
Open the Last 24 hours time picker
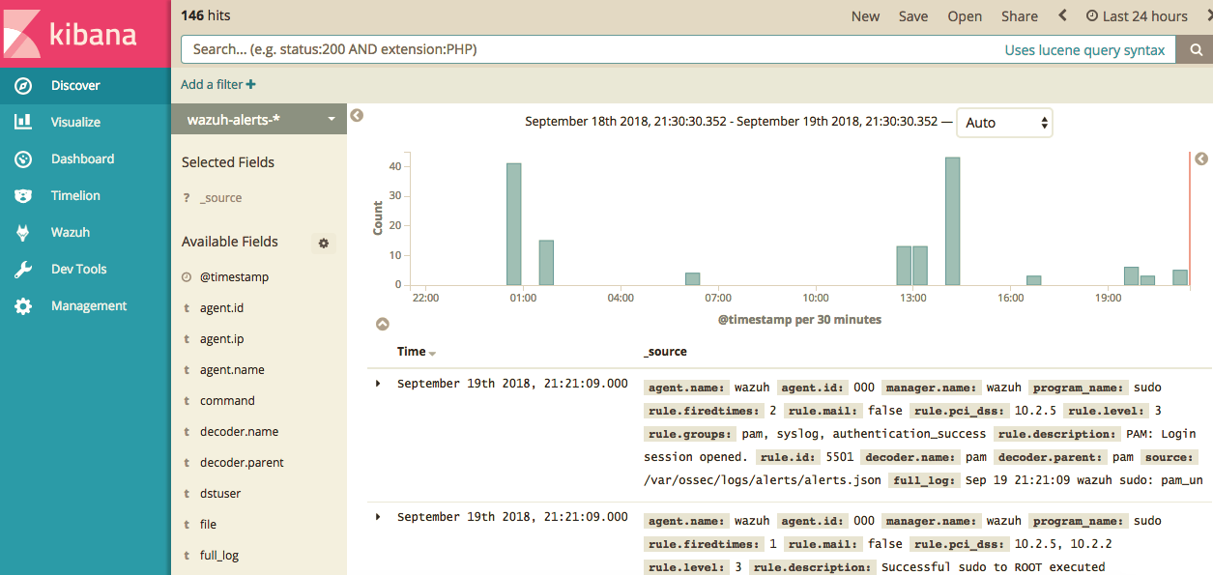(x=1137, y=16)
